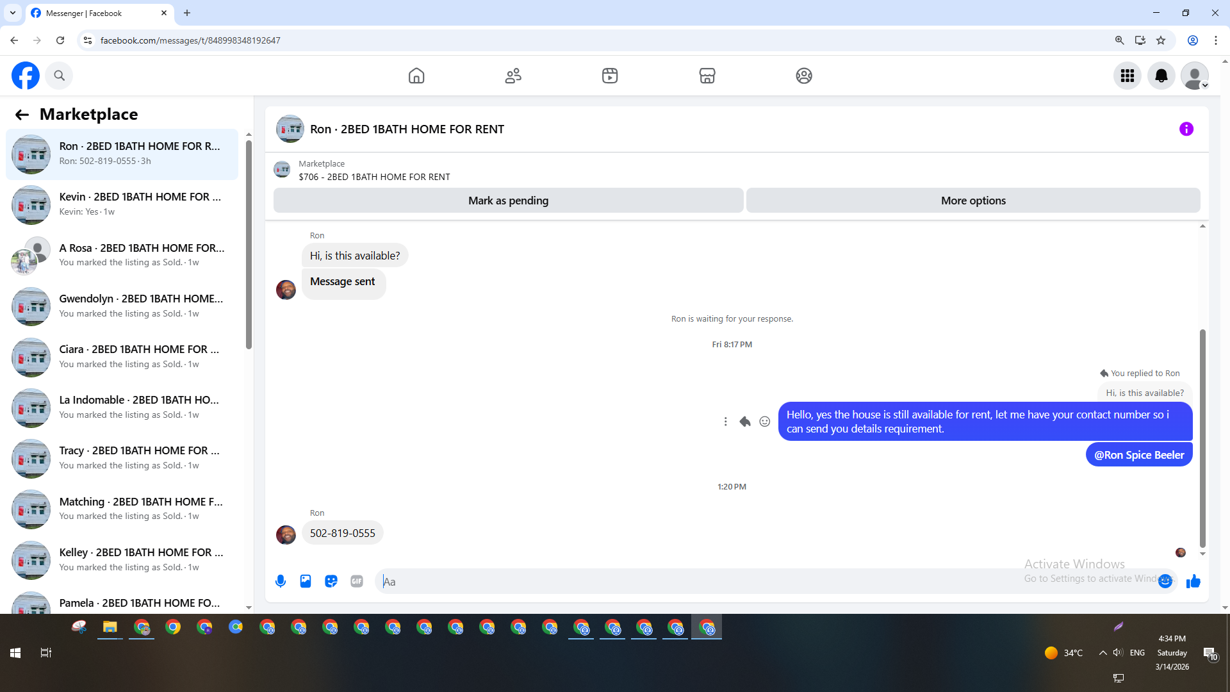Send a thumbs-up like
Image resolution: width=1230 pixels, height=692 pixels.
1193,581
